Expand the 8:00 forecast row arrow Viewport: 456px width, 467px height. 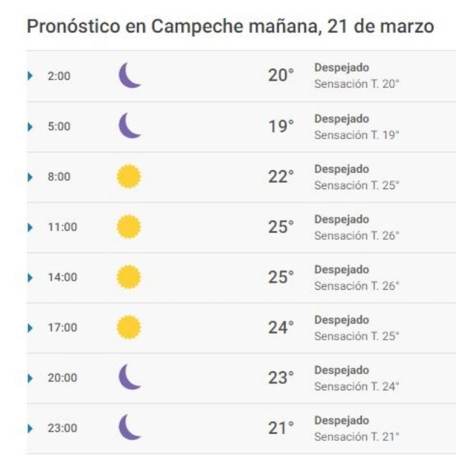30,177
